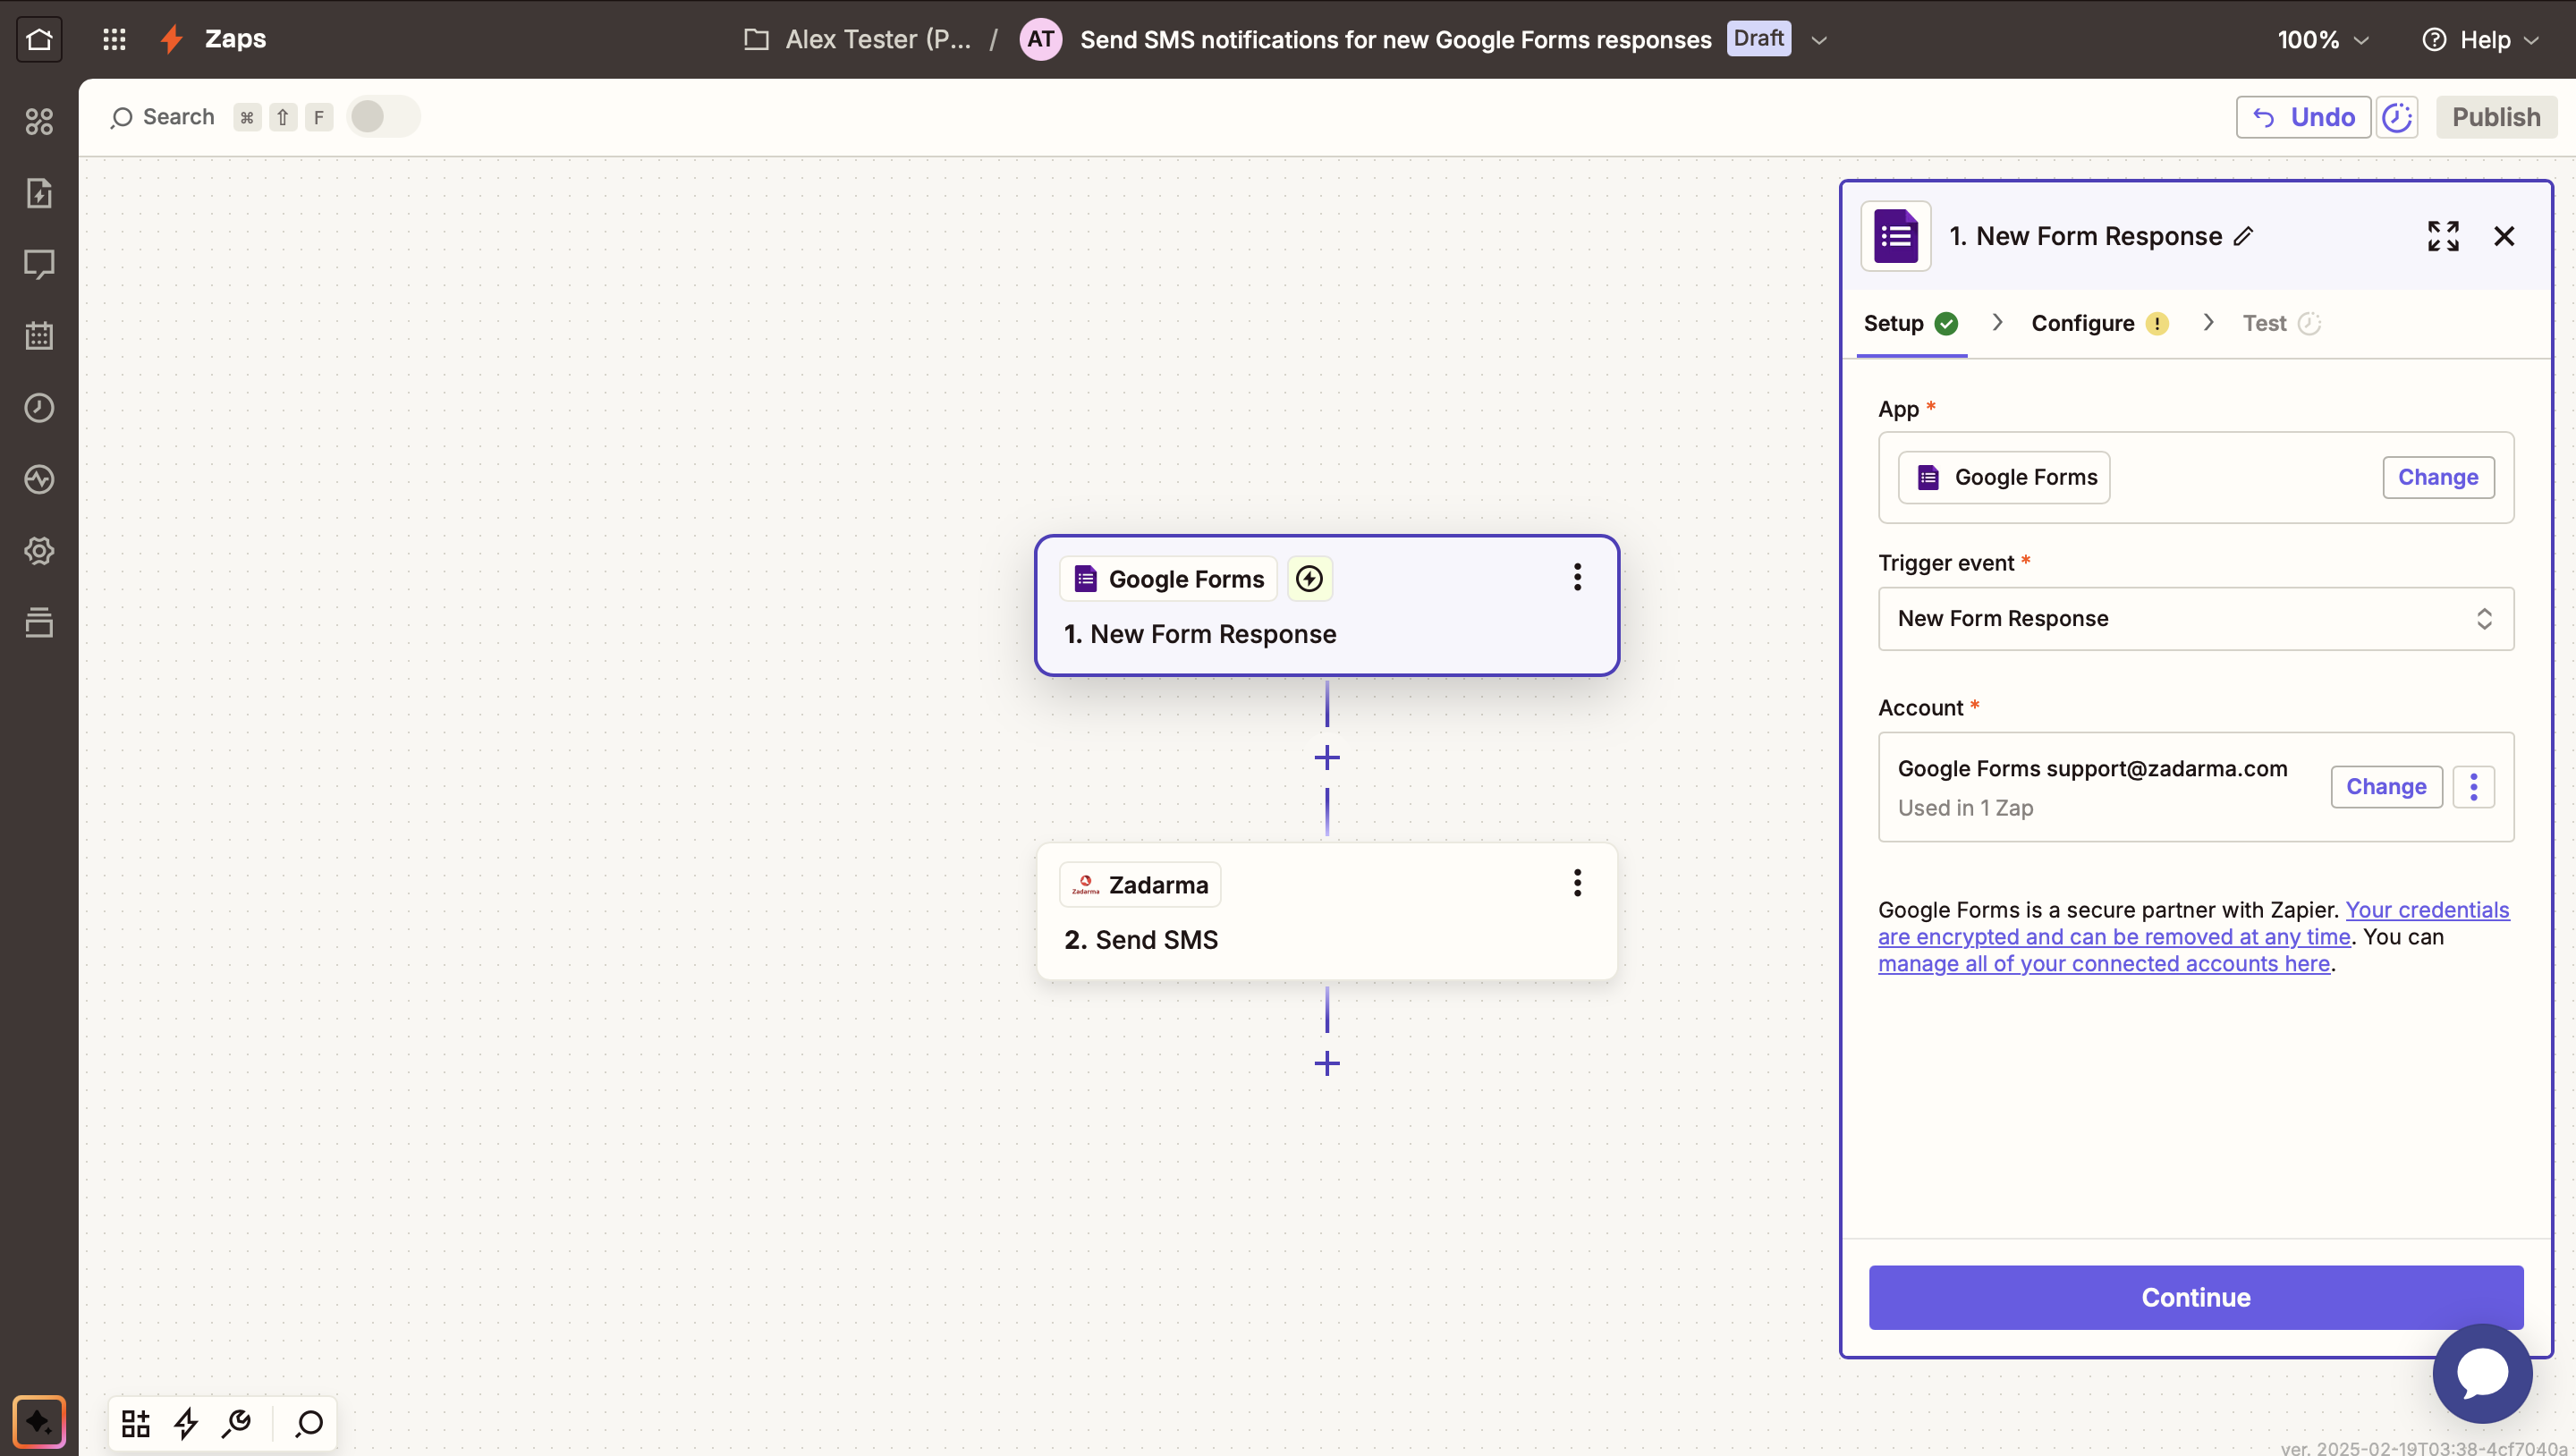
Task: Click Change button for Google Forms app
Action: click(x=2437, y=477)
